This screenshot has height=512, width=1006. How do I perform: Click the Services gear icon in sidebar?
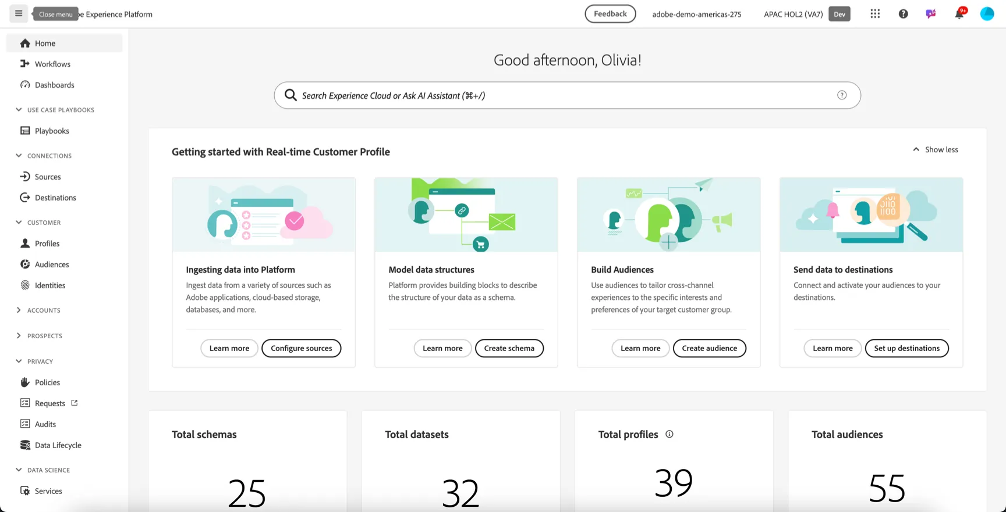pyautogui.click(x=25, y=491)
